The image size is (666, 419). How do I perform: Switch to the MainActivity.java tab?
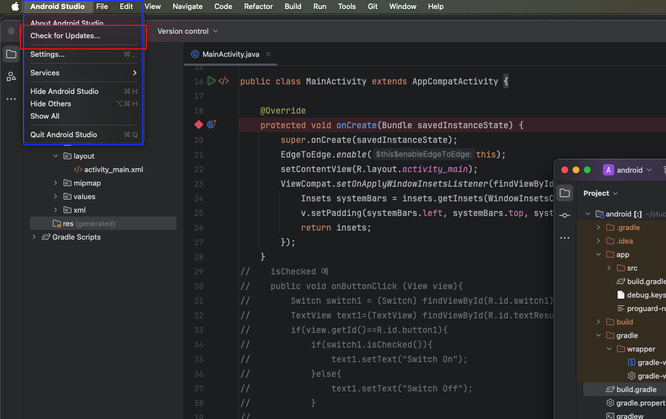[231, 54]
